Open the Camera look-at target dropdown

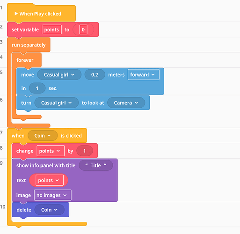tap(126, 103)
